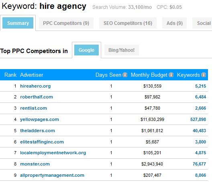Click the Keywords column header text

point(188,75)
